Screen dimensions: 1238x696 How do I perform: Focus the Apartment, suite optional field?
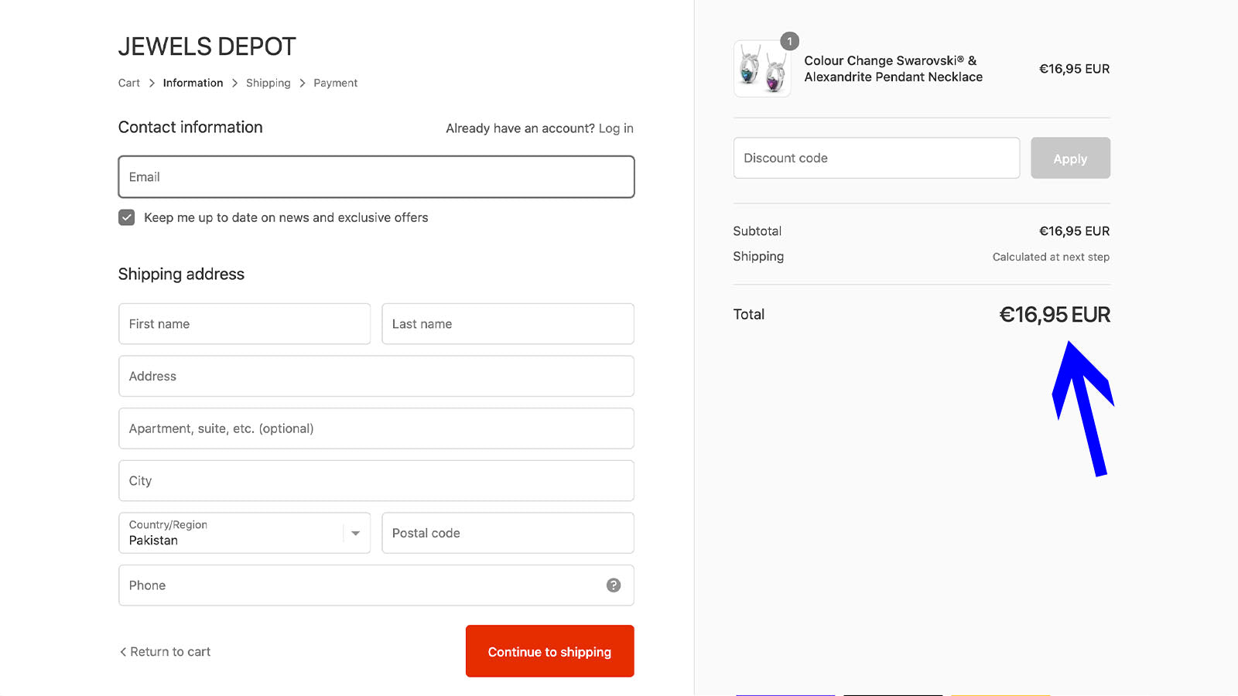tap(376, 428)
